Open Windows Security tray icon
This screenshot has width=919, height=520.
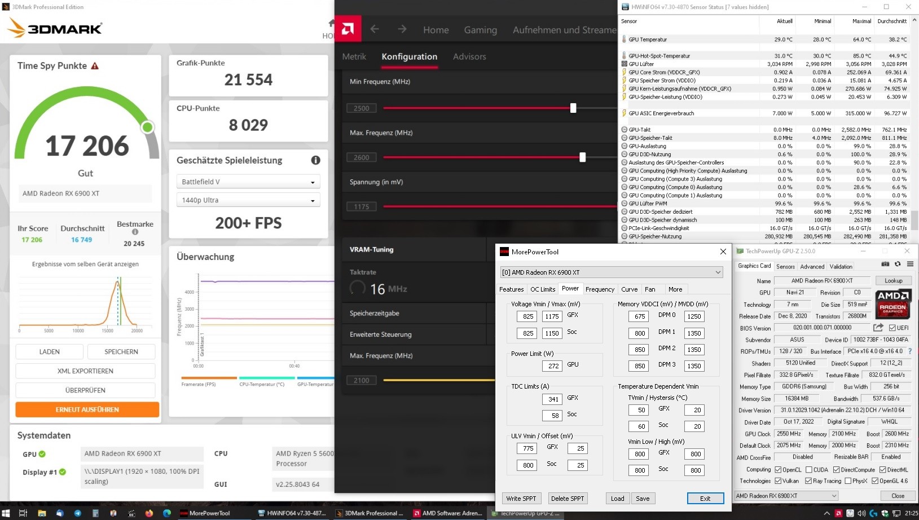point(885,513)
